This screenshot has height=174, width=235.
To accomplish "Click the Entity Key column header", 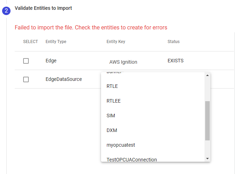I will pyautogui.click(x=116, y=42).
